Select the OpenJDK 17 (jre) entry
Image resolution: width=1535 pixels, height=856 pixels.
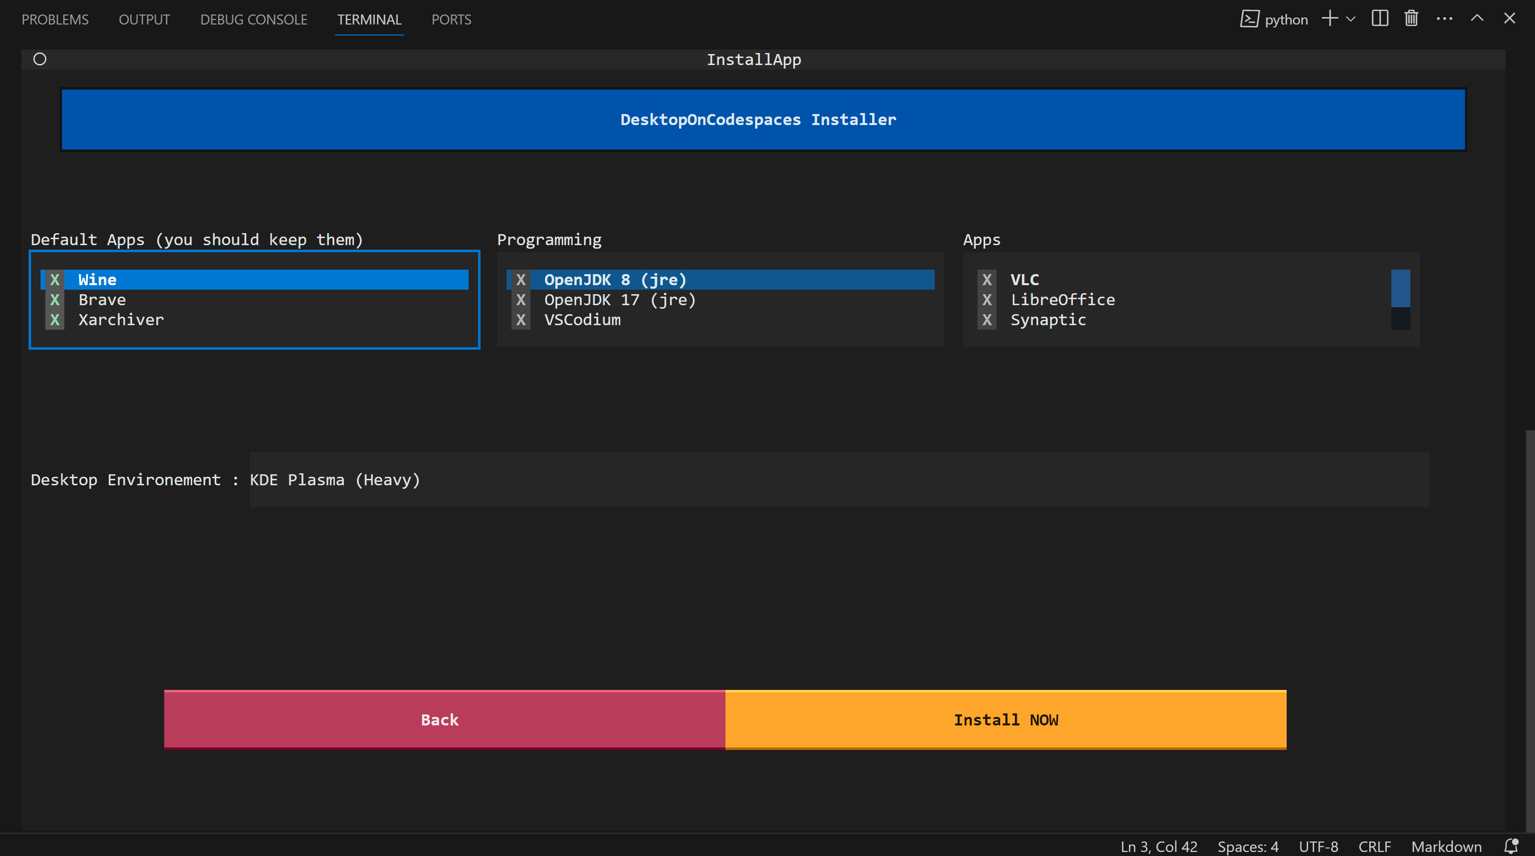pos(619,299)
